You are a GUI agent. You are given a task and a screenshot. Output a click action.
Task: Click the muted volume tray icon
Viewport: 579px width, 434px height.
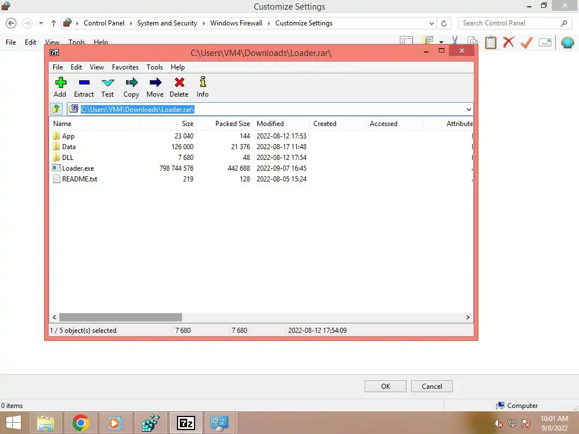point(498,423)
